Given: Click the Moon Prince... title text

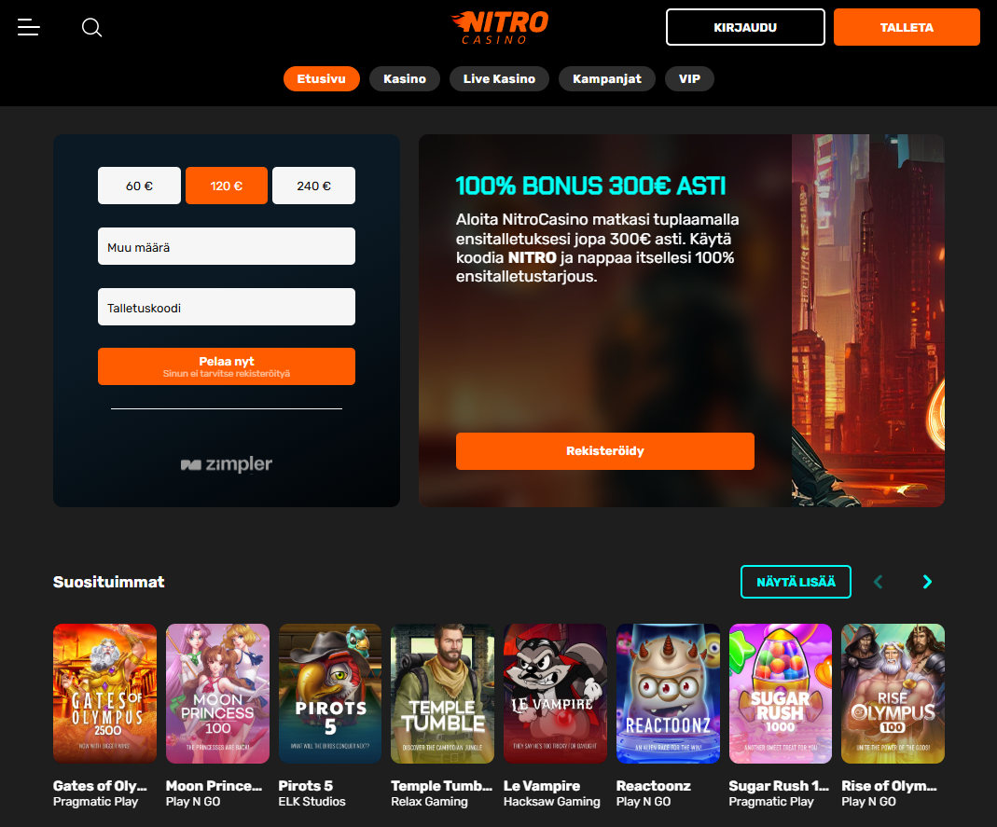Looking at the screenshot, I should pyautogui.click(x=214, y=786).
